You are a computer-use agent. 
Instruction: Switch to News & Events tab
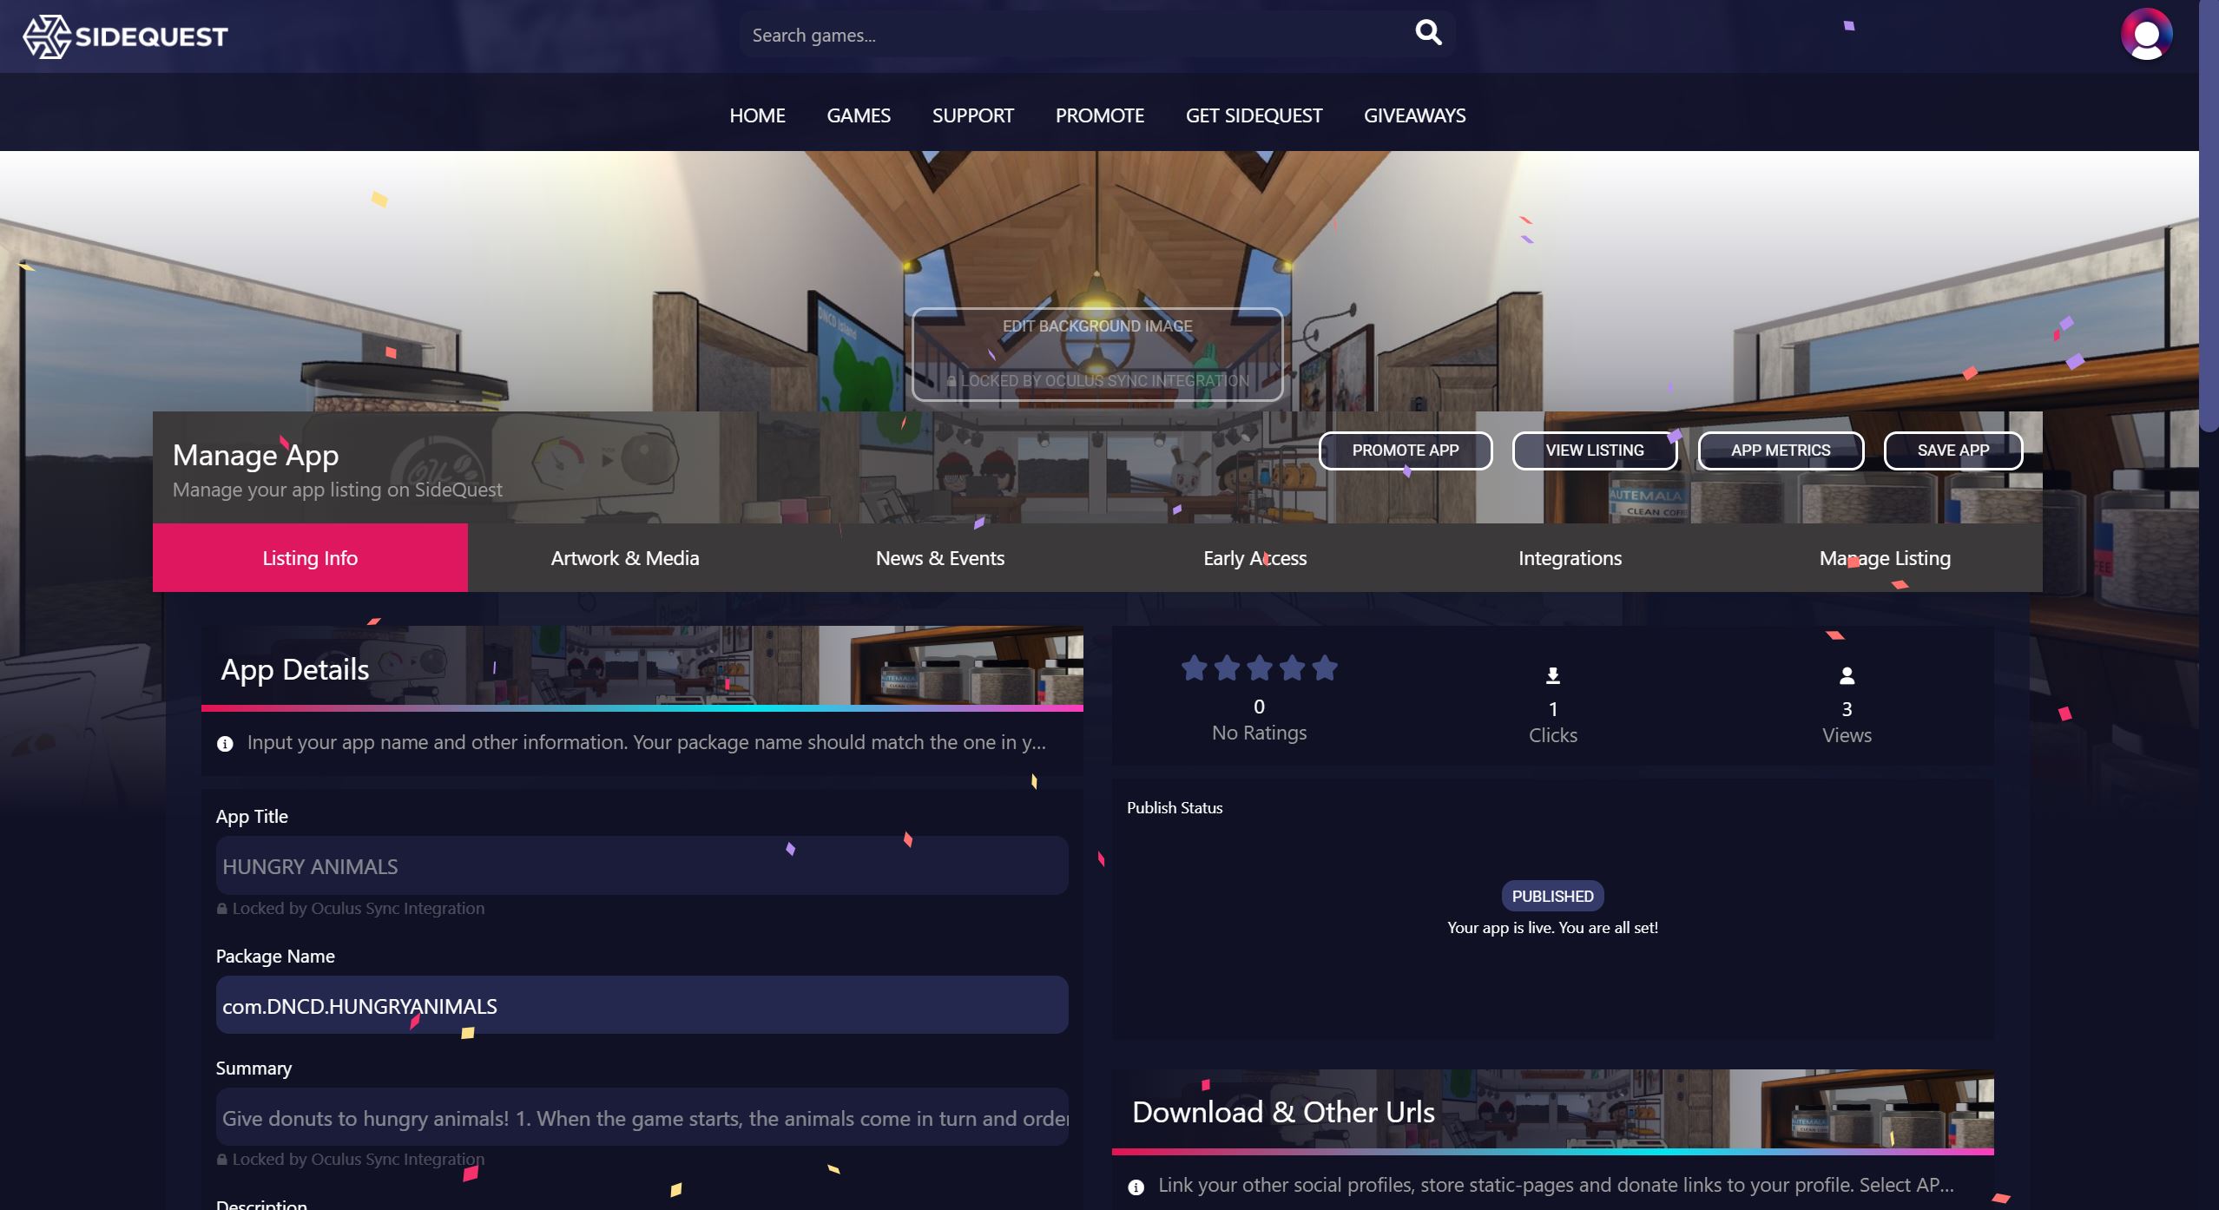[940, 558]
